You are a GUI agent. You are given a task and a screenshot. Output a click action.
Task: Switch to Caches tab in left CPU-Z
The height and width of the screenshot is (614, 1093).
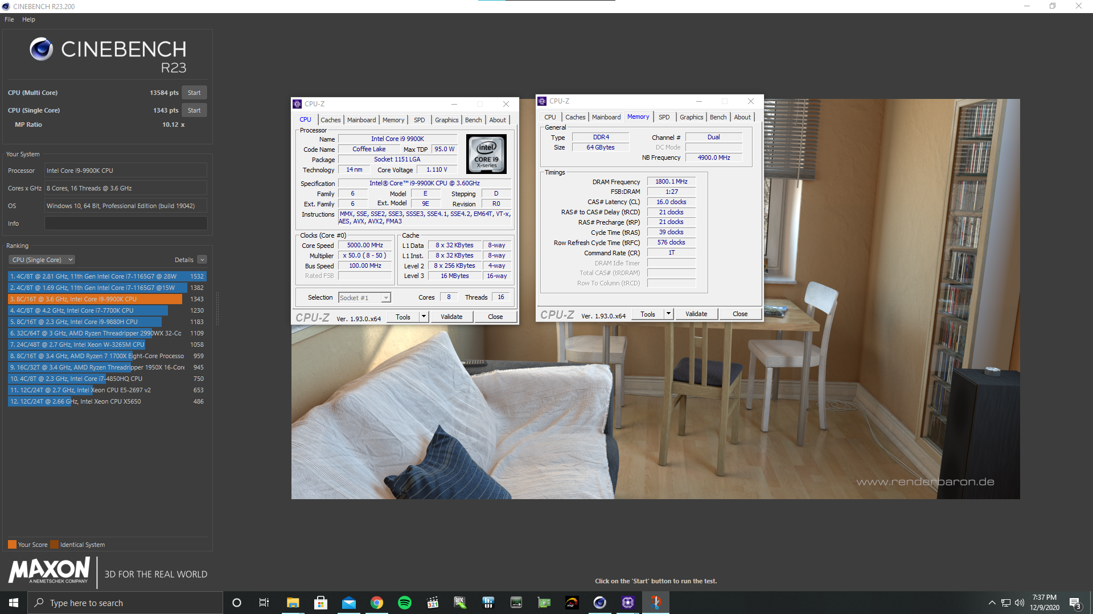click(330, 120)
